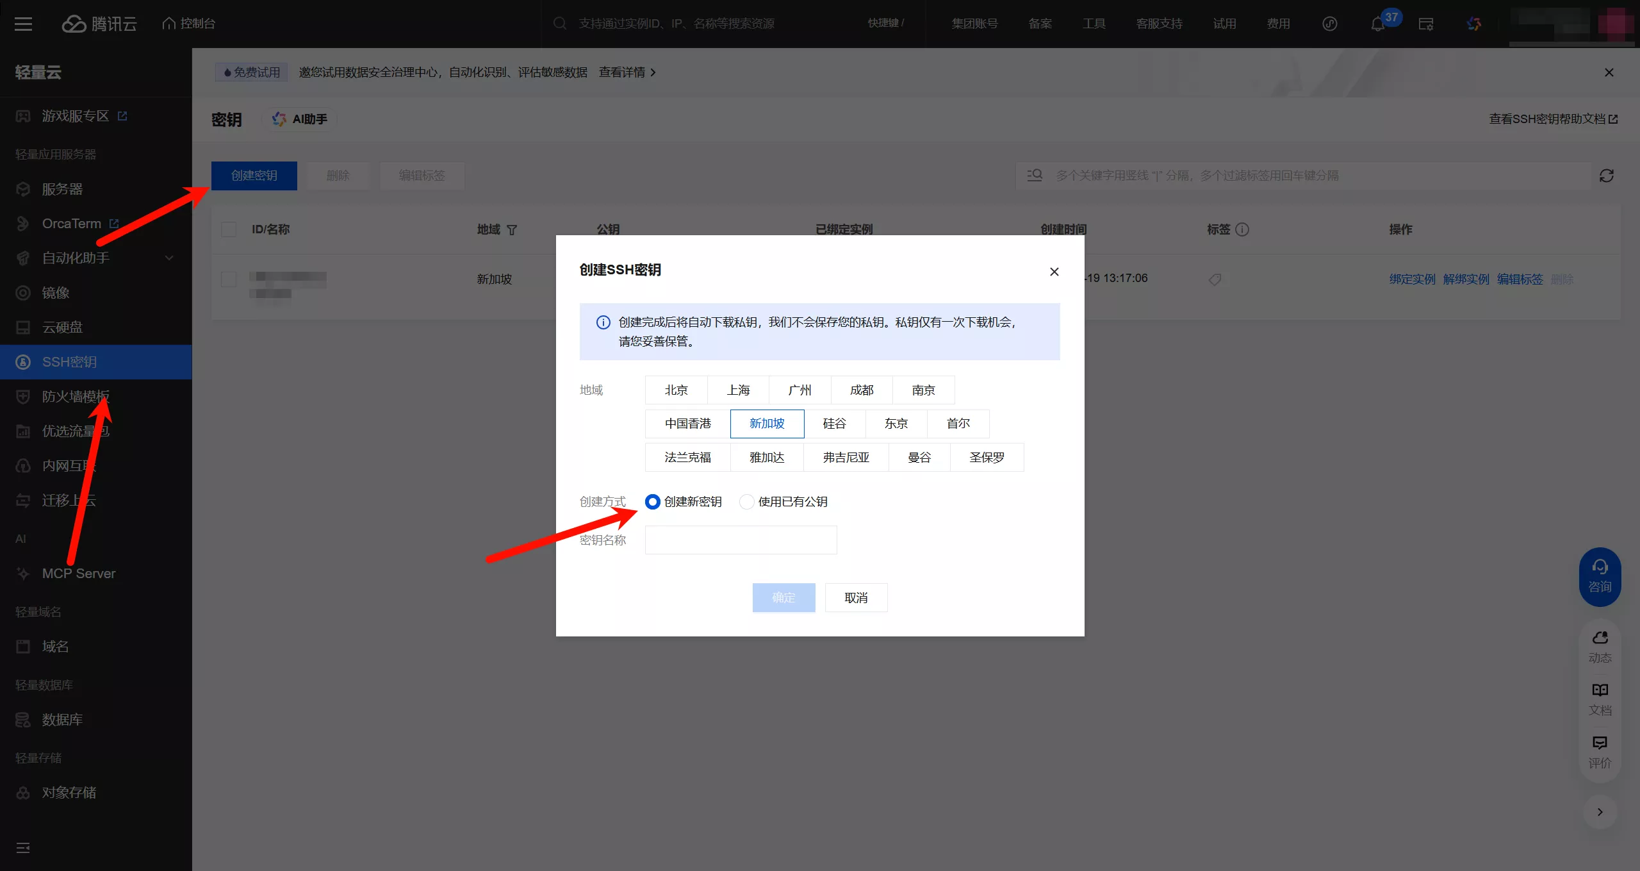Click the tag icon in the key row
This screenshot has width=1640, height=871.
pos(1215,279)
